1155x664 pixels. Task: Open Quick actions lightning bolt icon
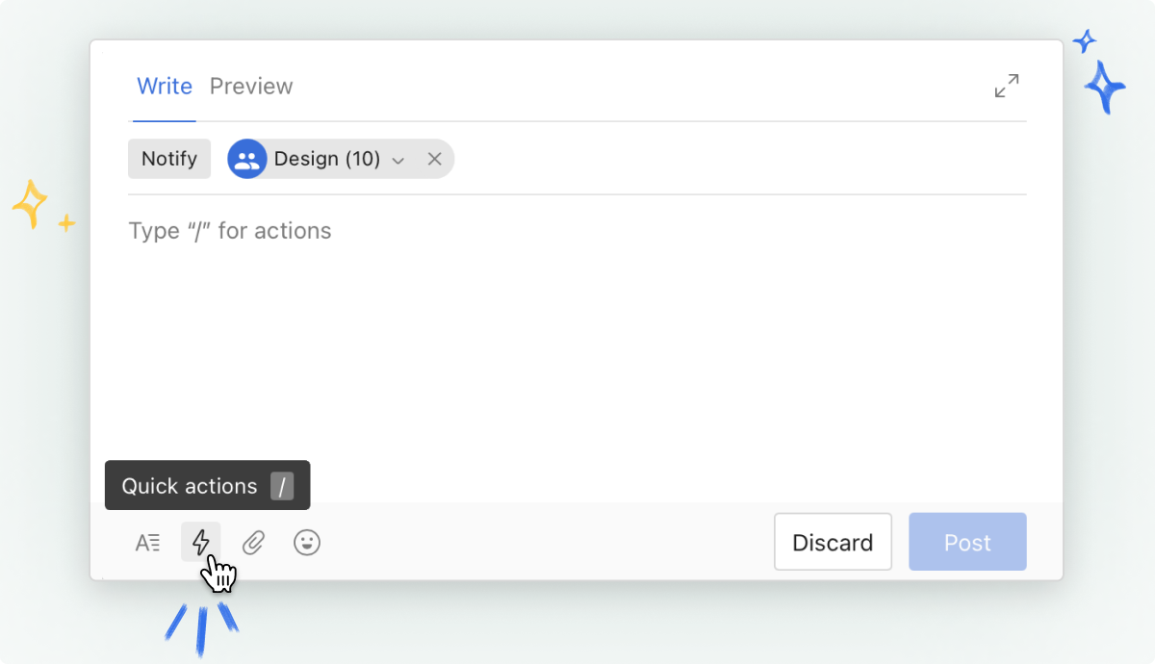coord(201,542)
